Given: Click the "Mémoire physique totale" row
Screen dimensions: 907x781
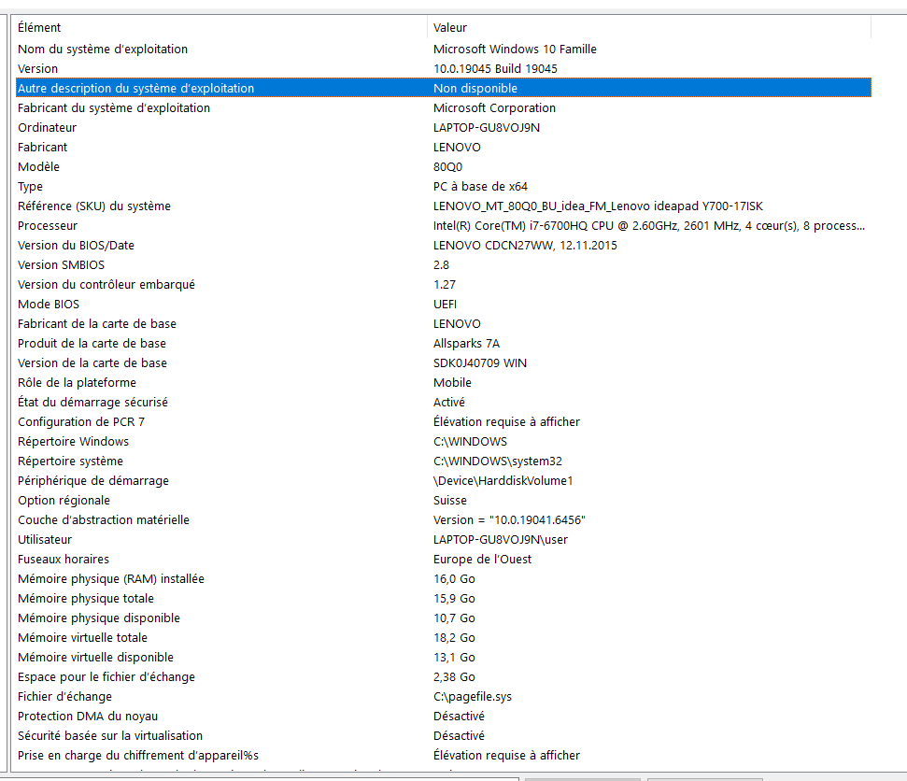Looking at the screenshot, I should [x=443, y=599].
